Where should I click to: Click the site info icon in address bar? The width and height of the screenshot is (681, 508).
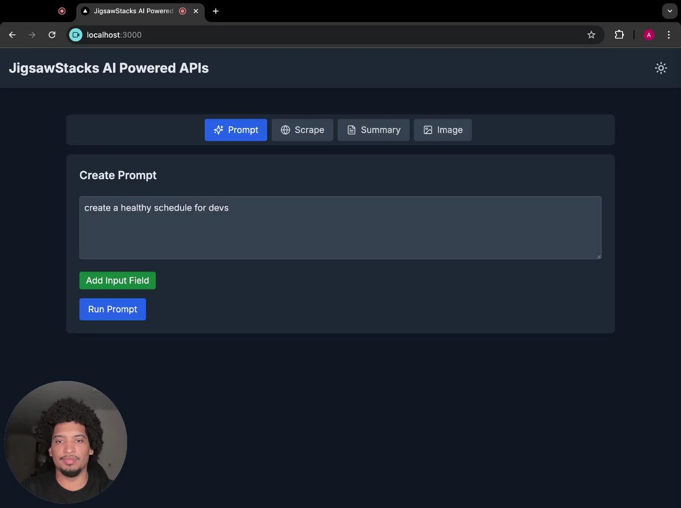76,35
